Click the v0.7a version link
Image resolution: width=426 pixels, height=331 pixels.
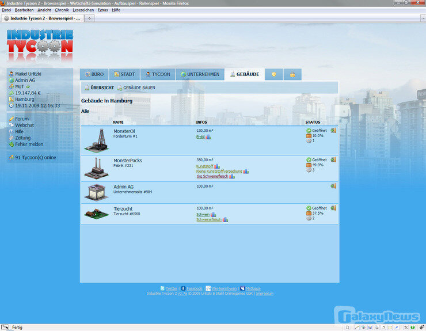click(x=182, y=294)
